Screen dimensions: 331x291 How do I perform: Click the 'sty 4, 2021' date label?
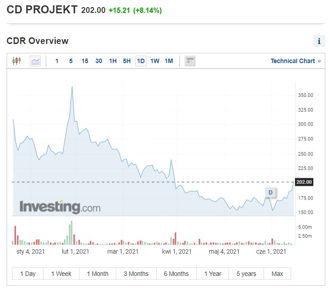(31, 251)
